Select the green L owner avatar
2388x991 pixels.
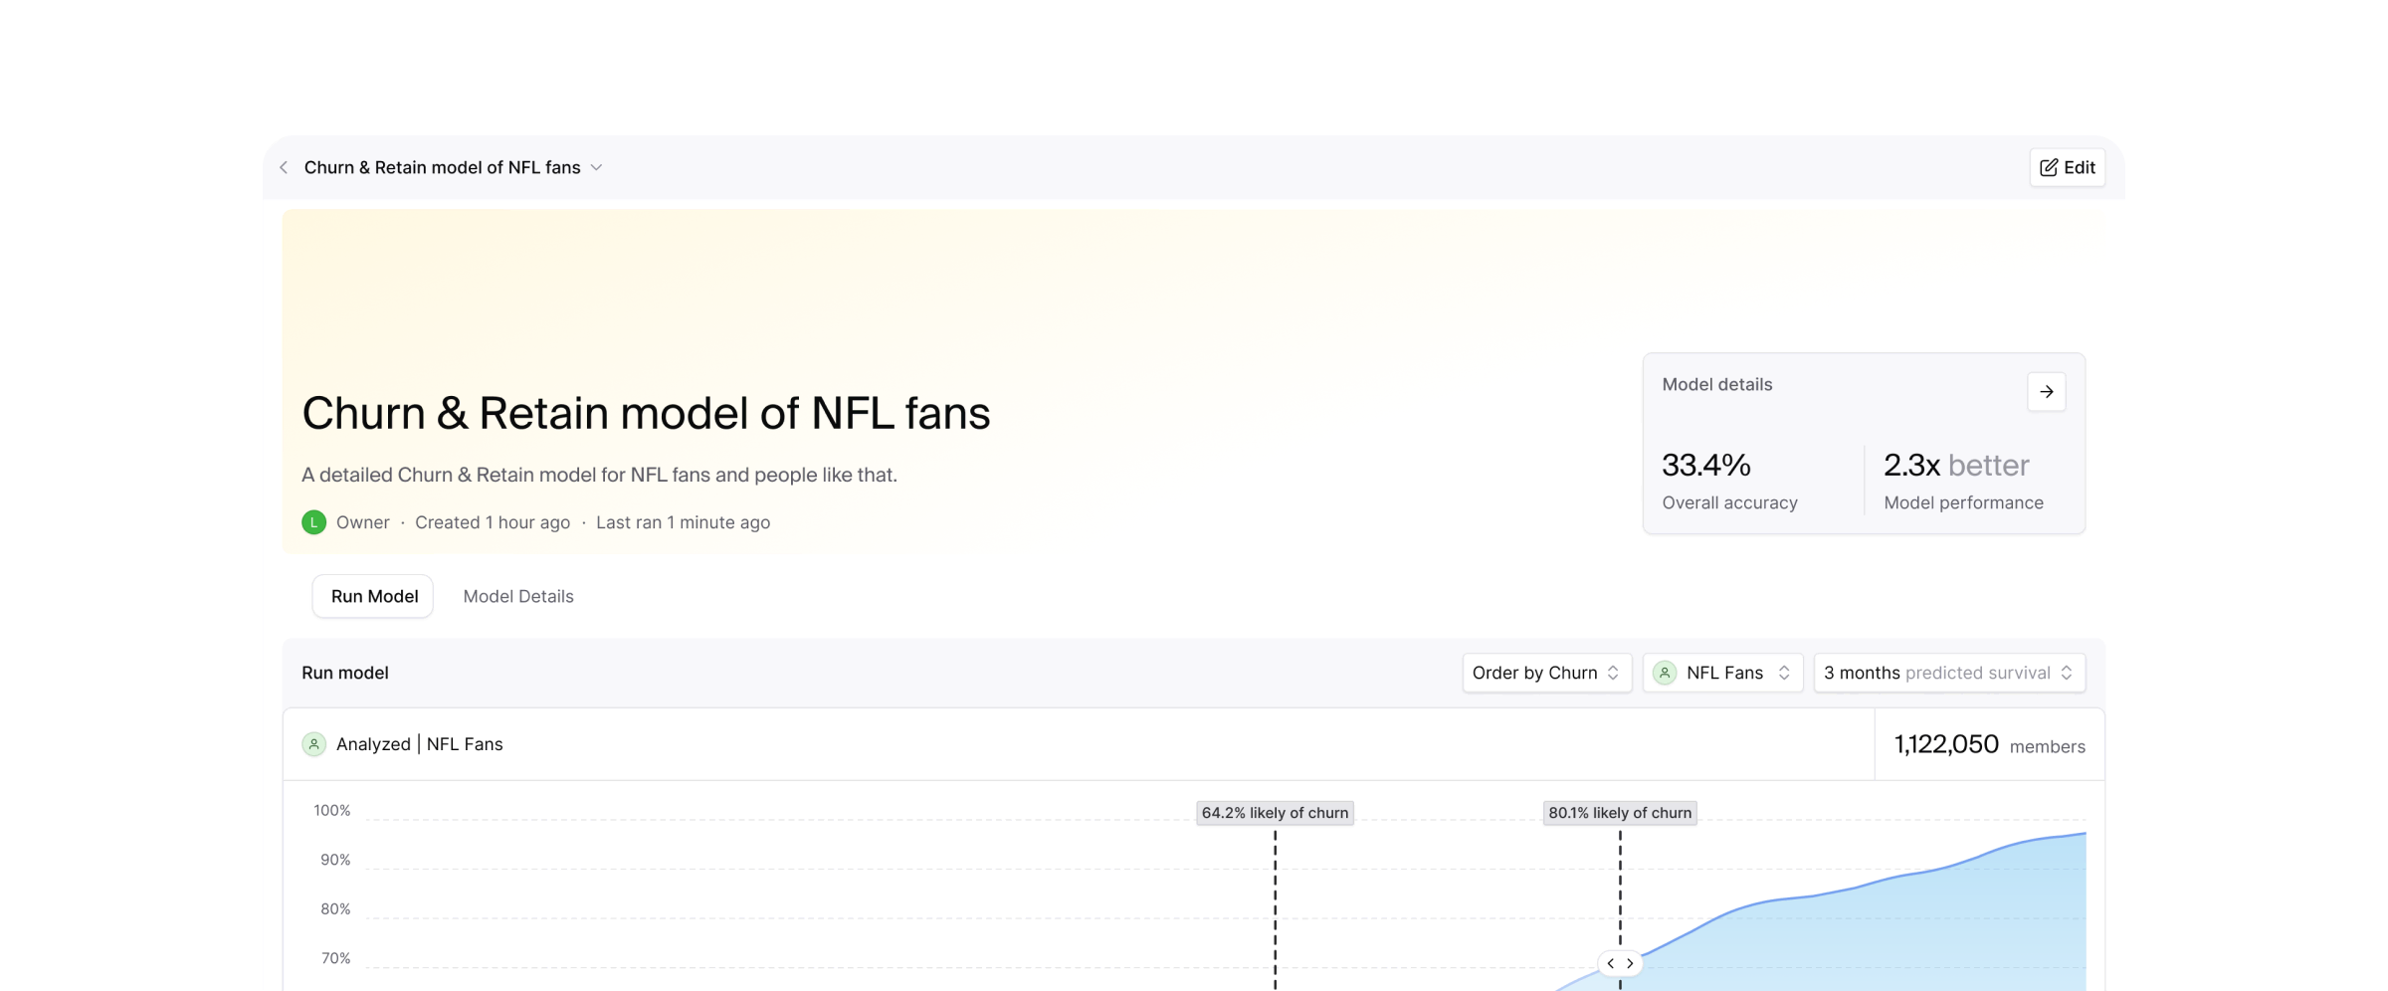coord(313,522)
